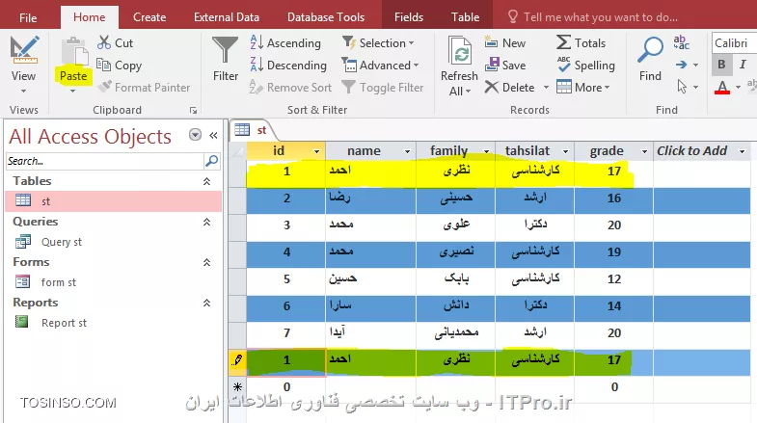Screen dimensions: 757x423
Task: Click Toggle Filter button
Action: point(383,88)
